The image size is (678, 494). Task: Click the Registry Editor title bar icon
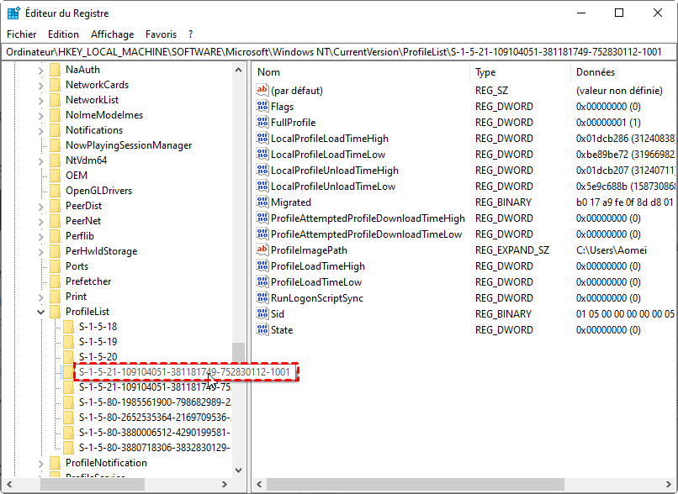[x=14, y=13]
